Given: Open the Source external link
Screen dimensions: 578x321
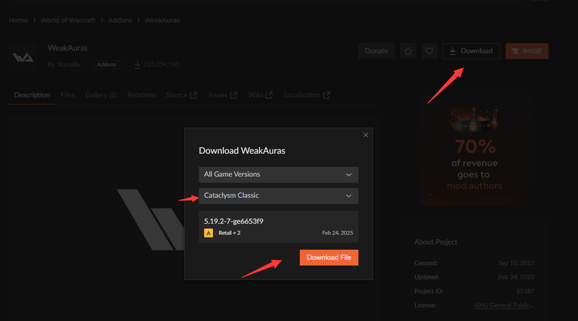Looking at the screenshot, I should [182, 95].
